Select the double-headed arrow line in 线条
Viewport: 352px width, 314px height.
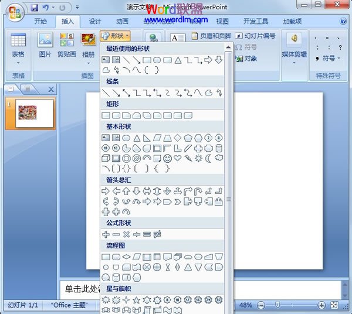[126, 93]
